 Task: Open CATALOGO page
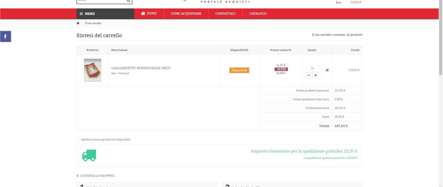(x=257, y=13)
